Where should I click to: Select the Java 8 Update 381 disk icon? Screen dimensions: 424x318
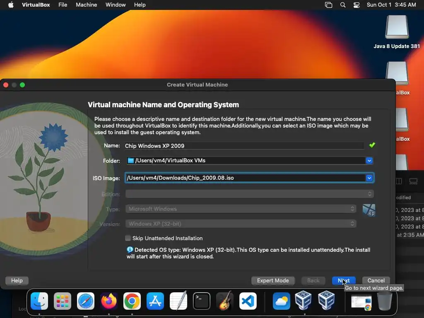coord(397,27)
